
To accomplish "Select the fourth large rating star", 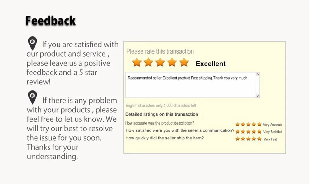I will tap(172, 62).
